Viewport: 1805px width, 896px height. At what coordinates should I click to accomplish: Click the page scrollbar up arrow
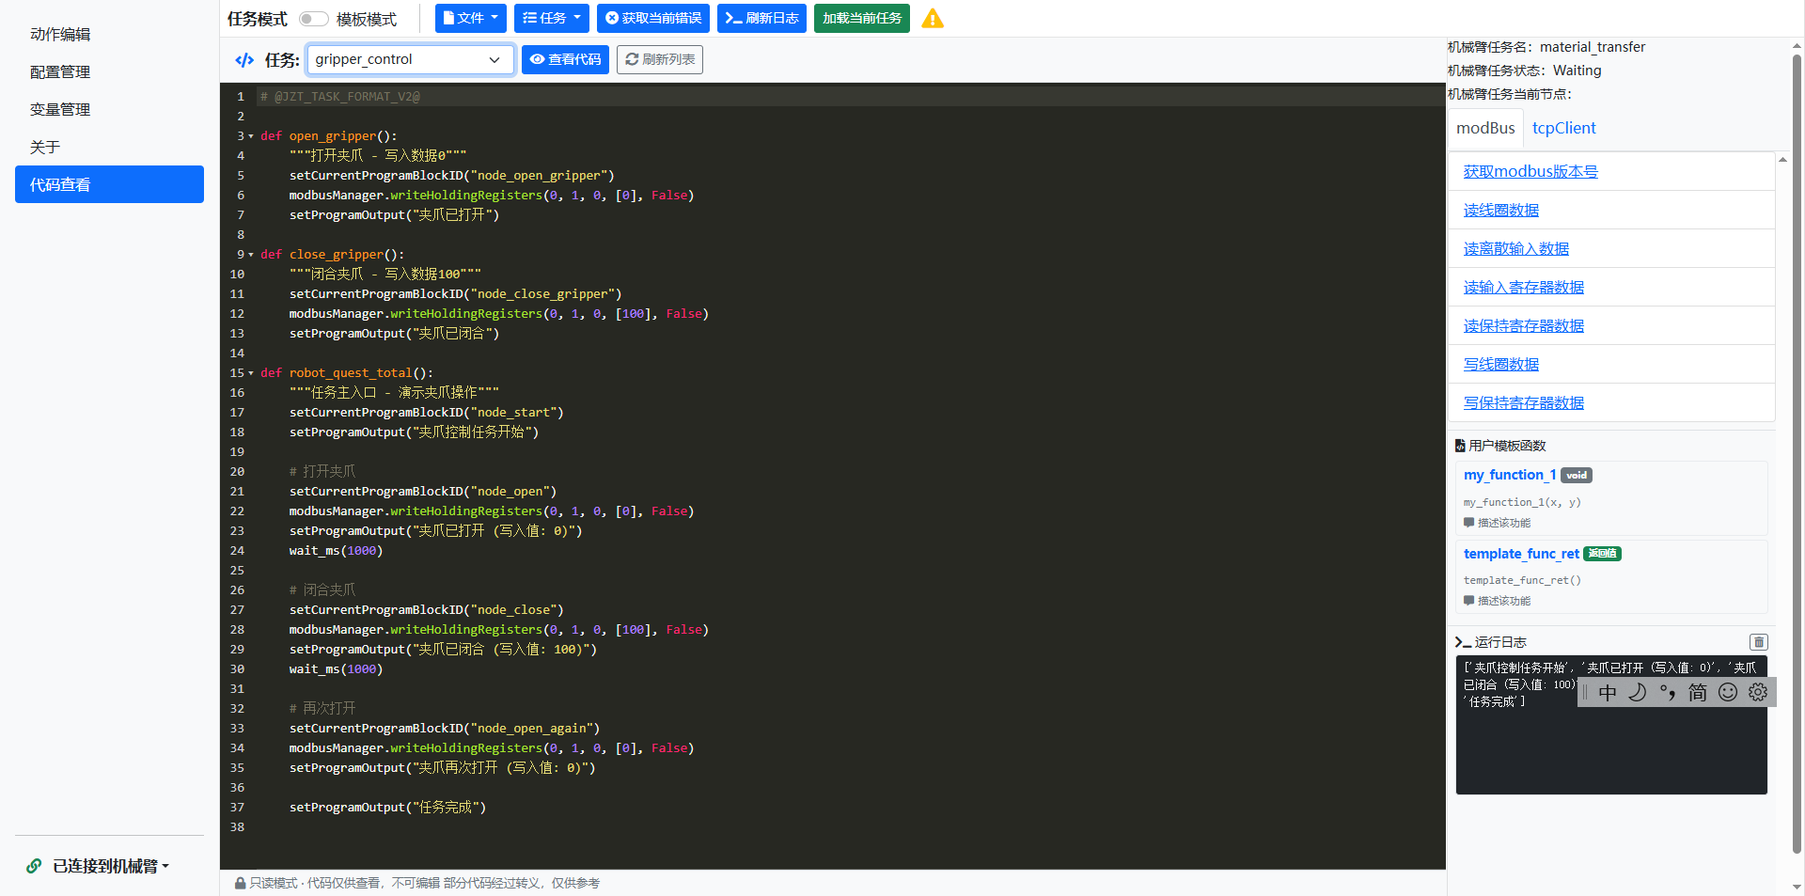pyautogui.click(x=1797, y=44)
